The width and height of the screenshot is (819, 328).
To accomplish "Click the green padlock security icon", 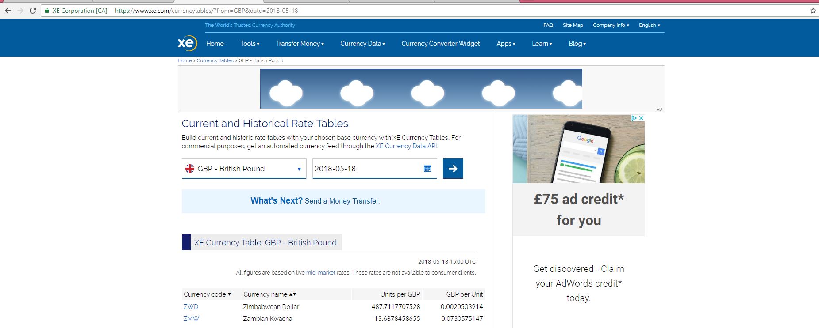I will [x=47, y=11].
